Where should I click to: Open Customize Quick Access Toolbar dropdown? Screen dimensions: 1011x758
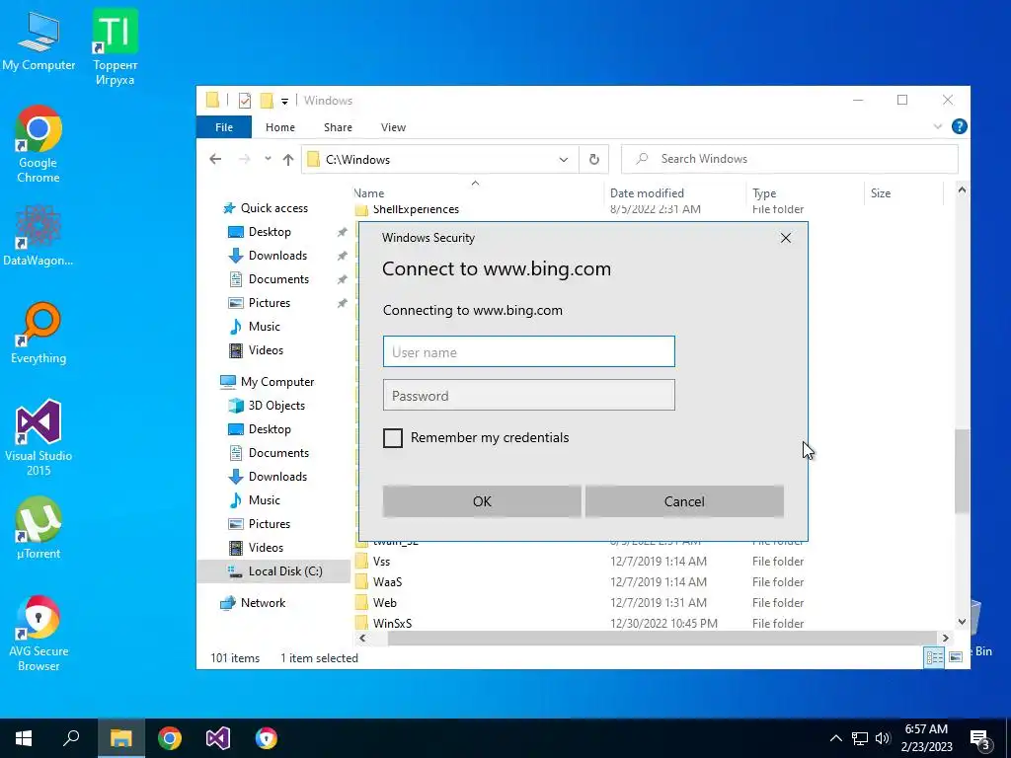click(x=284, y=102)
